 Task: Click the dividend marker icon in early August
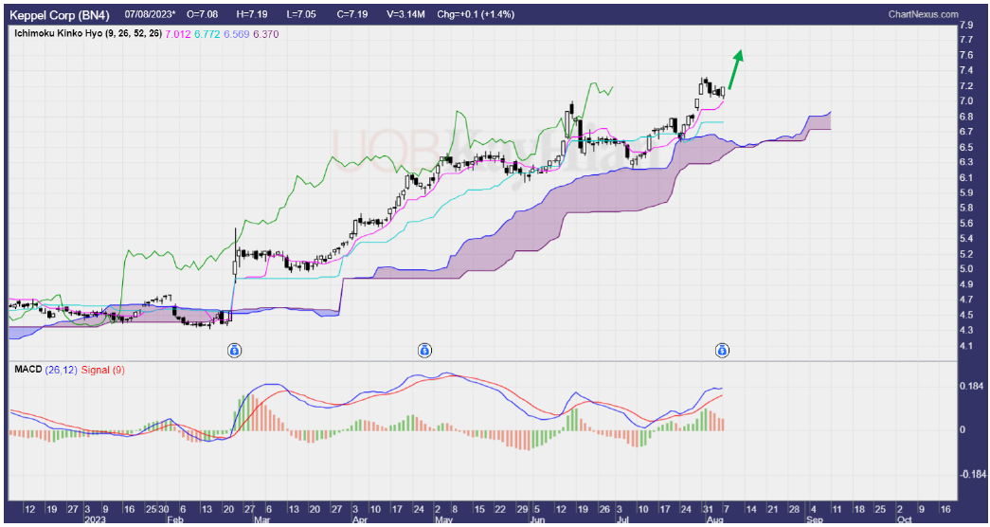point(722,350)
